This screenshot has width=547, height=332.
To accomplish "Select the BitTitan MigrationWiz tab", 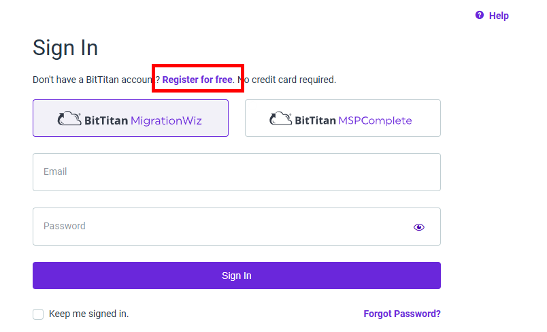I will pyautogui.click(x=131, y=118).
